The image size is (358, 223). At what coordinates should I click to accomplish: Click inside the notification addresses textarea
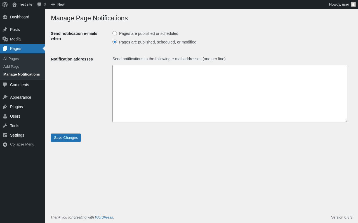click(x=230, y=93)
